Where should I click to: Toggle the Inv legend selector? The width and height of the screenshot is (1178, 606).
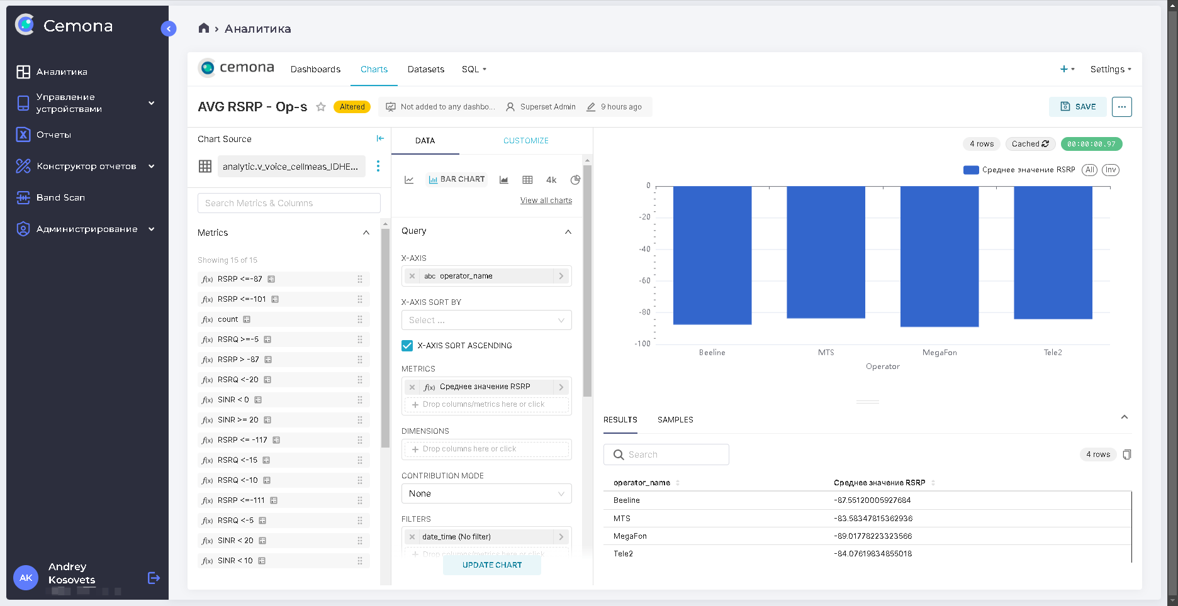(1111, 170)
